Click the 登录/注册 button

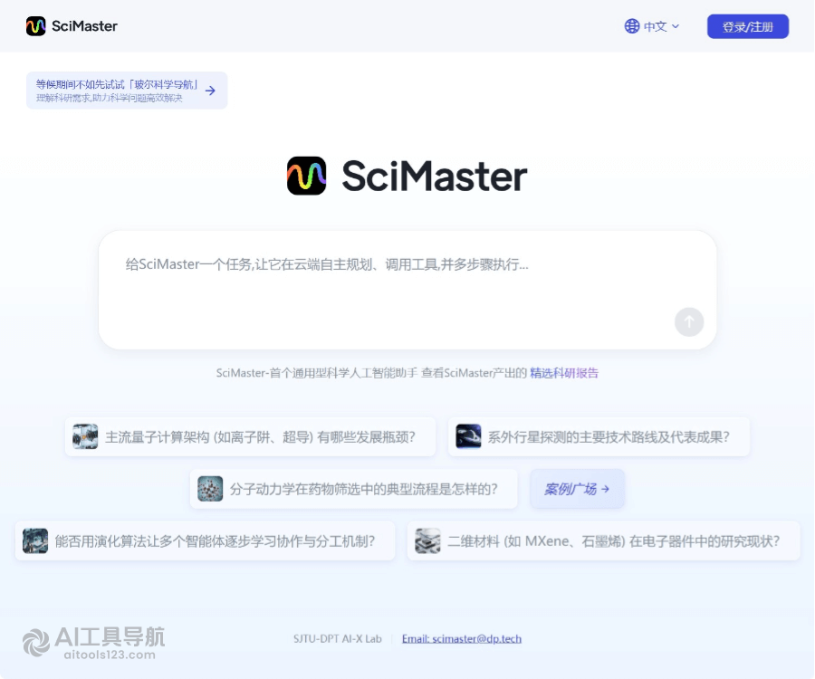tap(747, 26)
